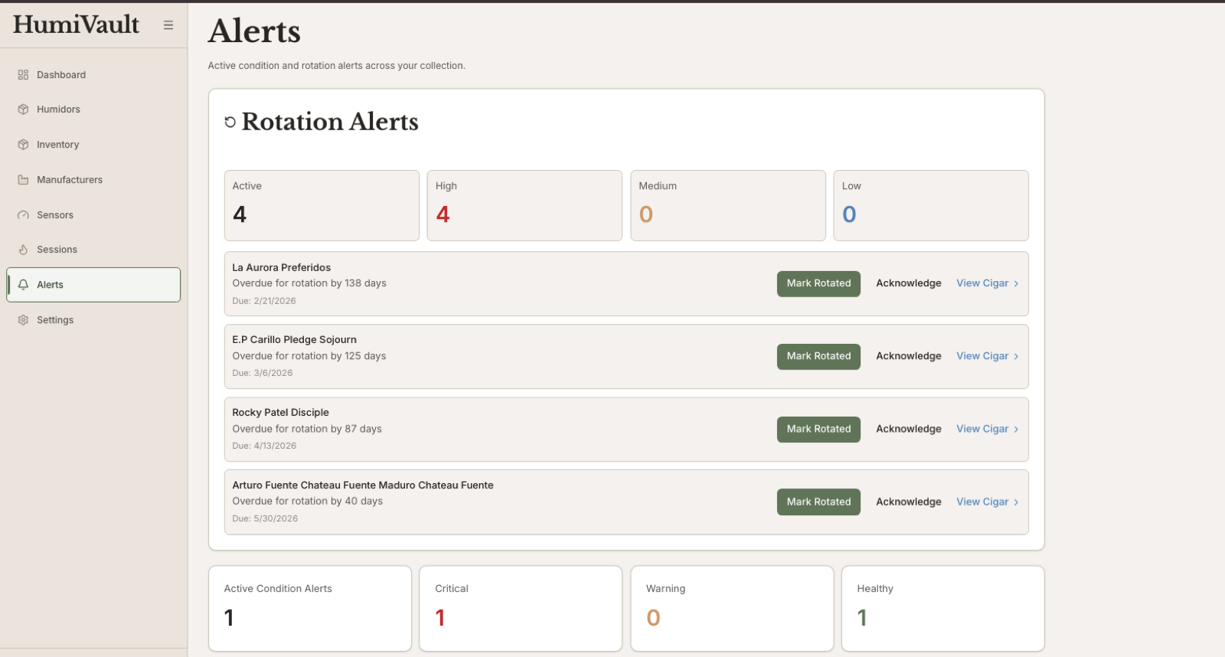Screen dimensions: 1225x657
Task: Mark Arturo Fuente Chateau Fuente rotated
Action: pyautogui.click(x=818, y=502)
